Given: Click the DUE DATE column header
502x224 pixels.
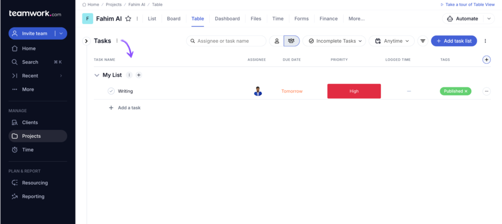Looking at the screenshot, I should coord(292,60).
